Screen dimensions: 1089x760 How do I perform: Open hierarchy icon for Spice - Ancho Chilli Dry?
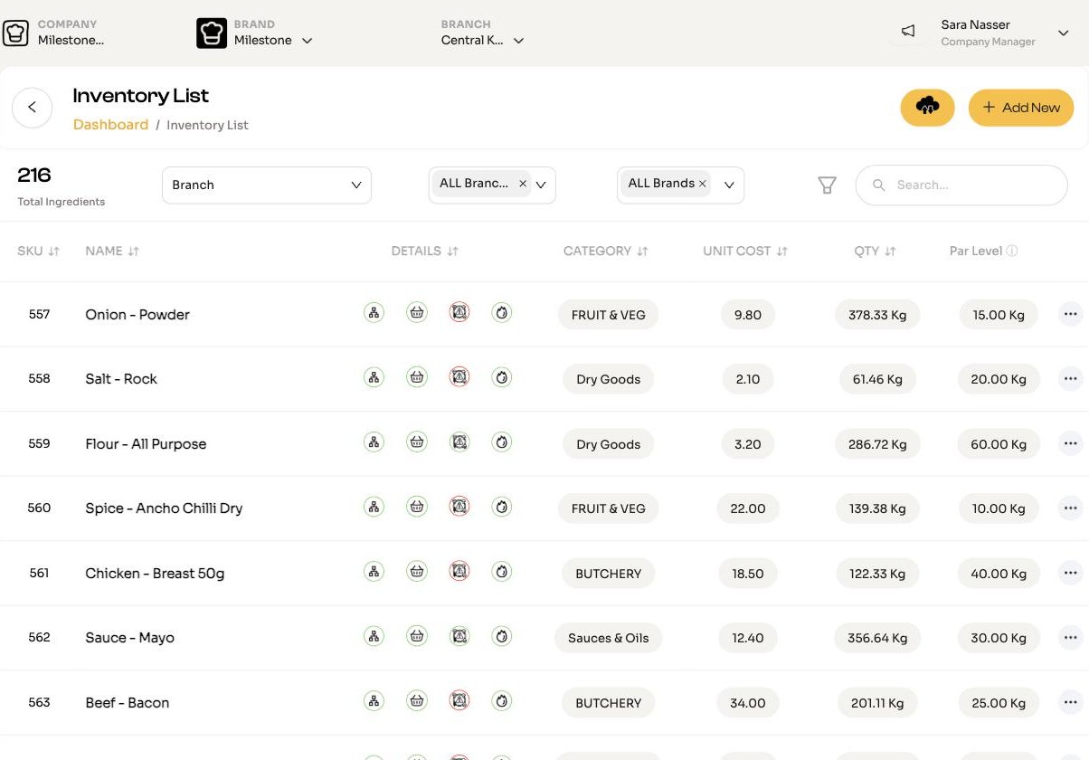(x=374, y=507)
